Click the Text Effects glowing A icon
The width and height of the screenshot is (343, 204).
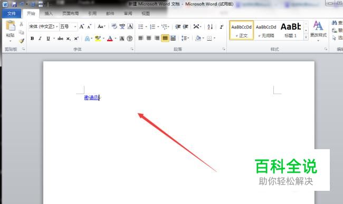click(87, 38)
